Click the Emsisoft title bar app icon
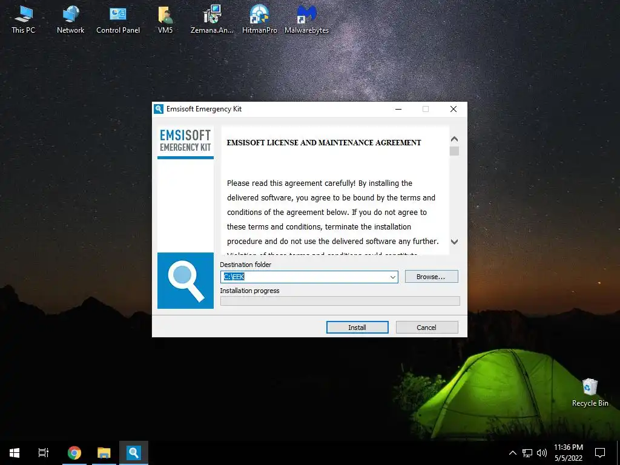Viewport: 620px width, 465px height. [159, 109]
